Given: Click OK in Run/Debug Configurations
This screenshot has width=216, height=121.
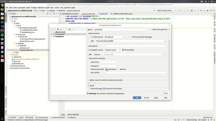Looking at the screenshot, I should pyautogui.click(x=137, y=98).
